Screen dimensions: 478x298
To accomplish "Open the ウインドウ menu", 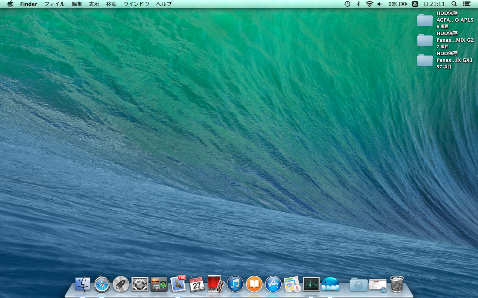I will 136,4.
